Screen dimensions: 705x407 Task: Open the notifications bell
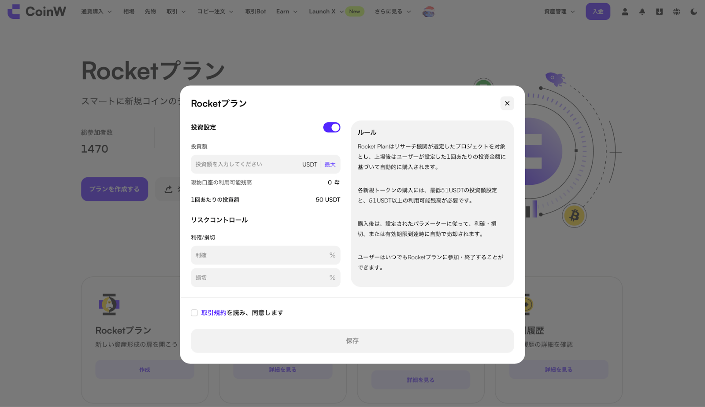coord(642,12)
